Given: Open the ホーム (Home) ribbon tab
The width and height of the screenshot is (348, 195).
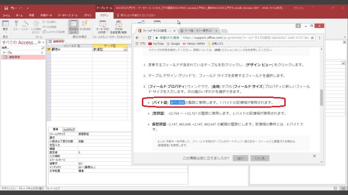Looking at the screenshot, I should (19, 15).
